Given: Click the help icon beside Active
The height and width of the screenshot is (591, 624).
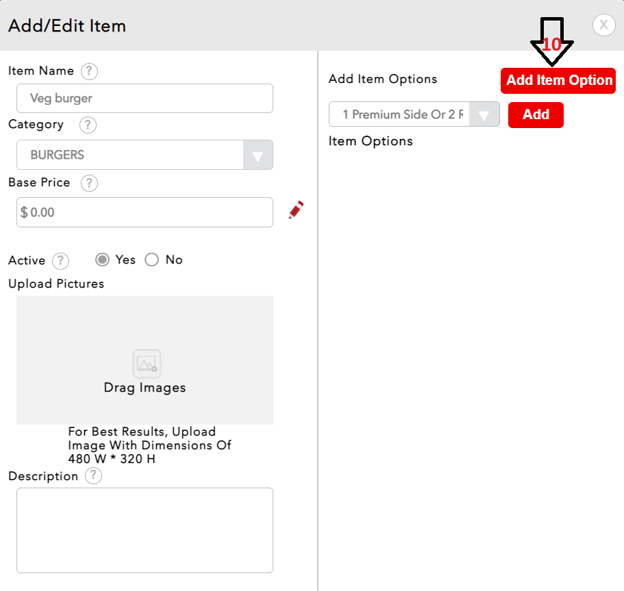Looking at the screenshot, I should click(61, 261).
